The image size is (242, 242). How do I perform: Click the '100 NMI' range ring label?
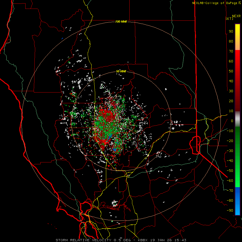click(121, 22)
